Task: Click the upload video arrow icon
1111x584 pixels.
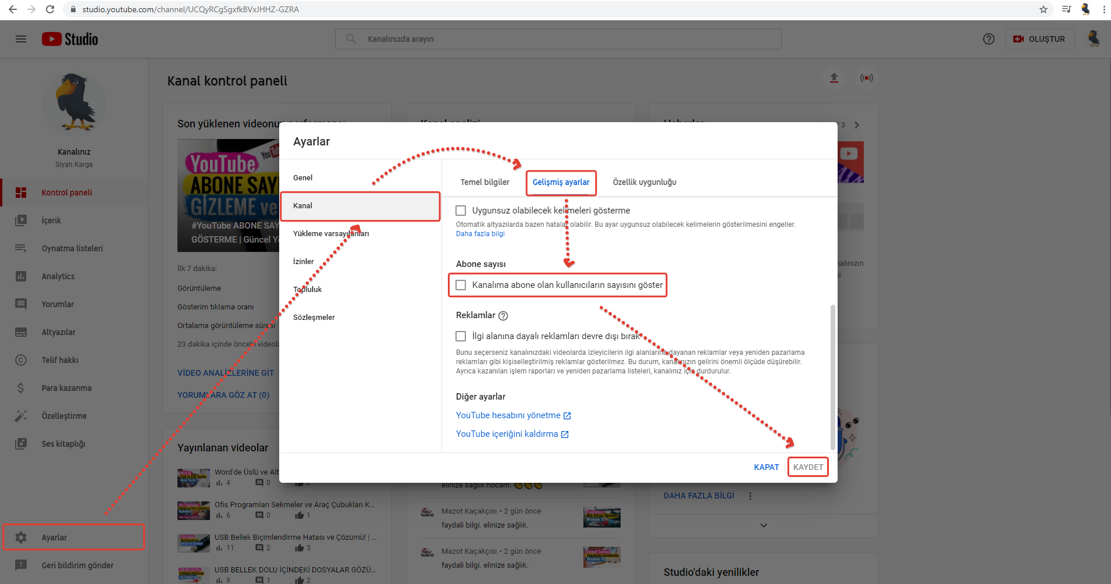Action: click(x=834, y=78)
